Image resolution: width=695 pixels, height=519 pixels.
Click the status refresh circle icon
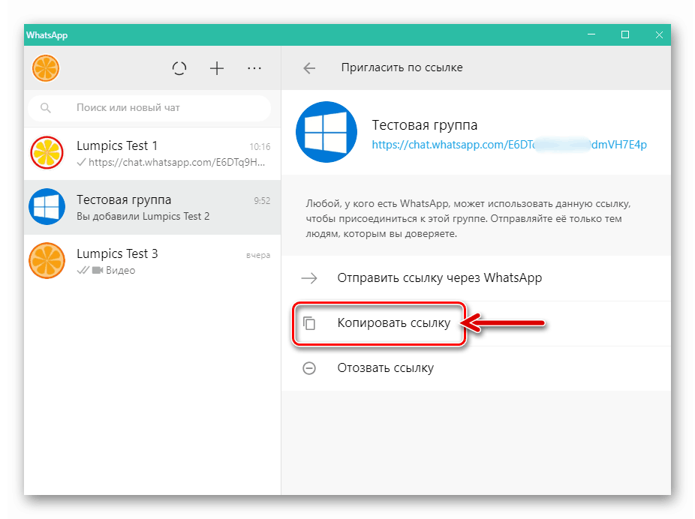pos(179,67)
